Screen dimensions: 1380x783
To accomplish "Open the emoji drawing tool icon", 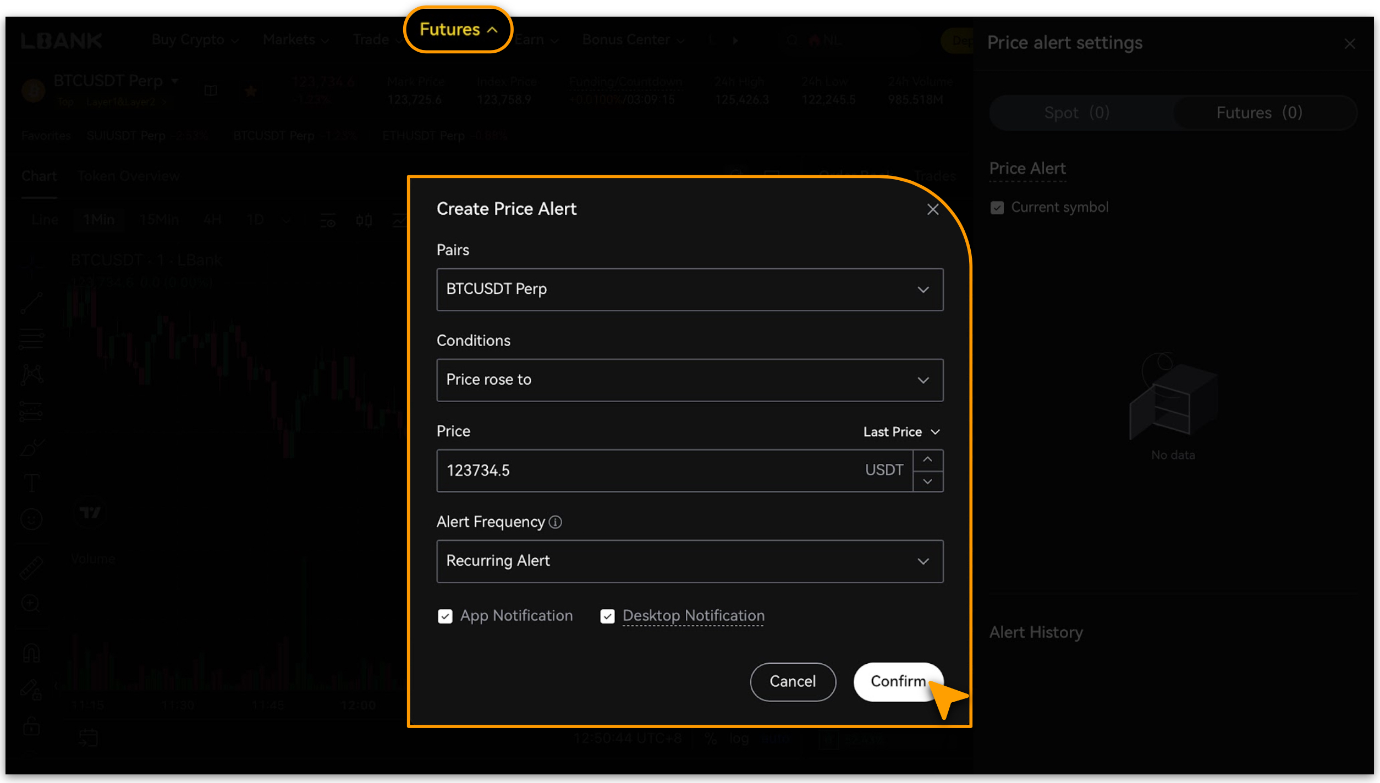I will point(31,519).
